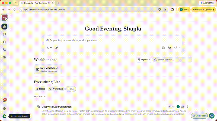
Task: Open the Notes sidebar icon
Action: [4, 42]
